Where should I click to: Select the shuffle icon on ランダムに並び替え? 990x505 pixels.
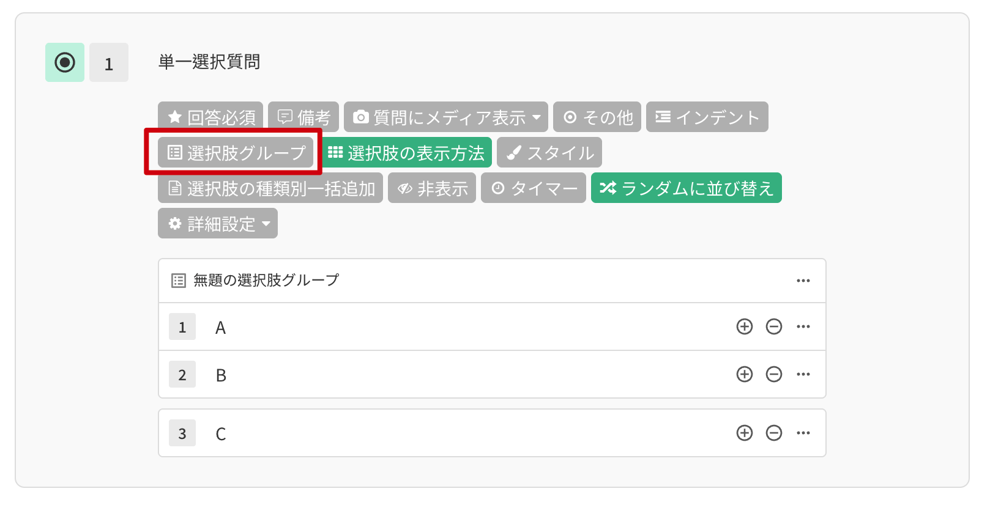(608, 188)
